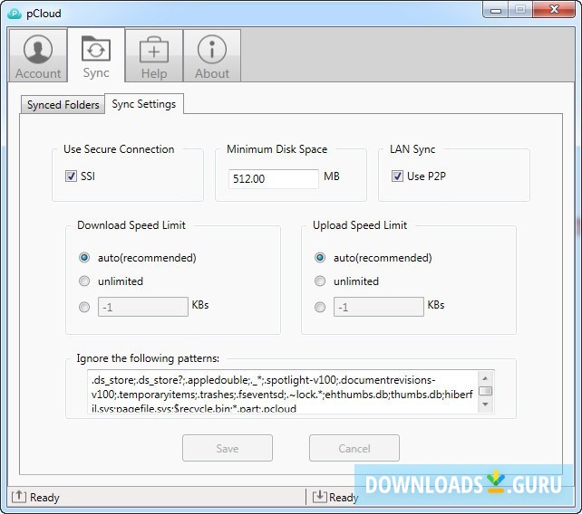Toggle the SSl secure connection checkbox

(71, 176)
